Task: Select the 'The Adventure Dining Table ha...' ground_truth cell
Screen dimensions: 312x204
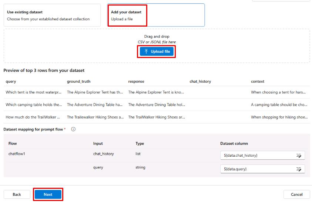Action: pos(95,105)
